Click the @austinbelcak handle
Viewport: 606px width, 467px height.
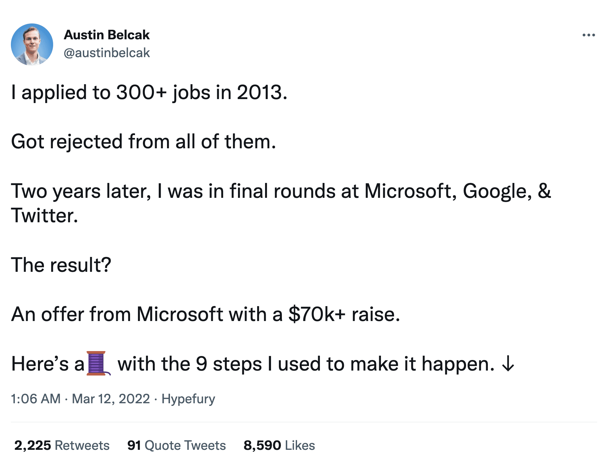tap(107, 52)
